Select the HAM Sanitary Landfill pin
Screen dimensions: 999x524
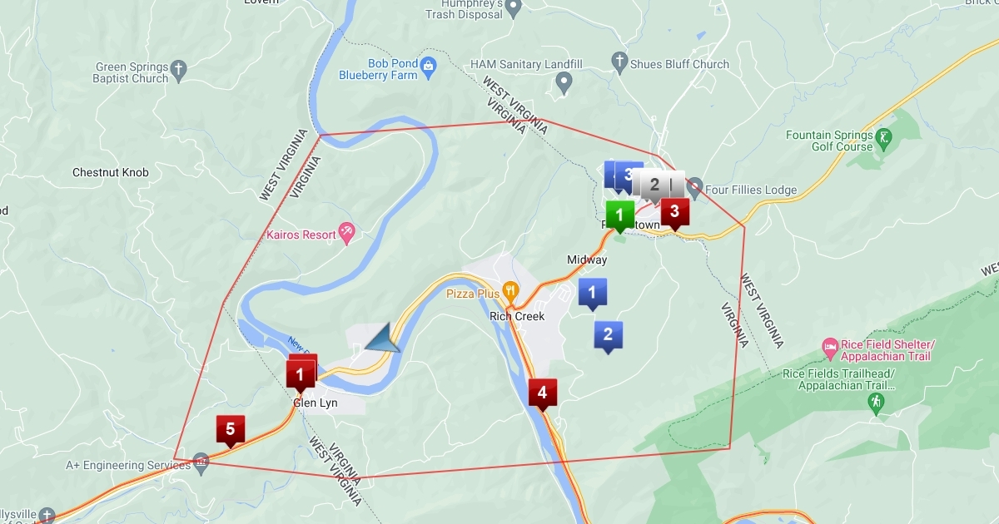click(x=564, y=82)
